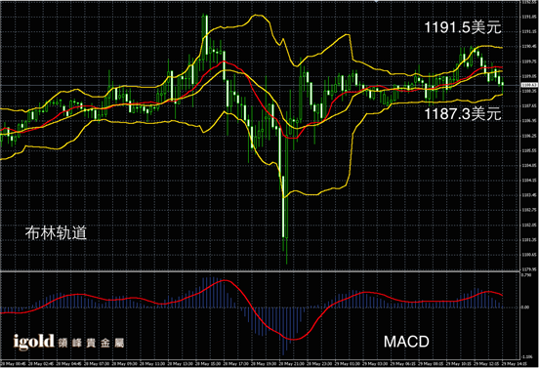The height and width of the screenshot is (368, 539).
Task: Click the deepest MACD histogram trough
Action: coord(283,331)
